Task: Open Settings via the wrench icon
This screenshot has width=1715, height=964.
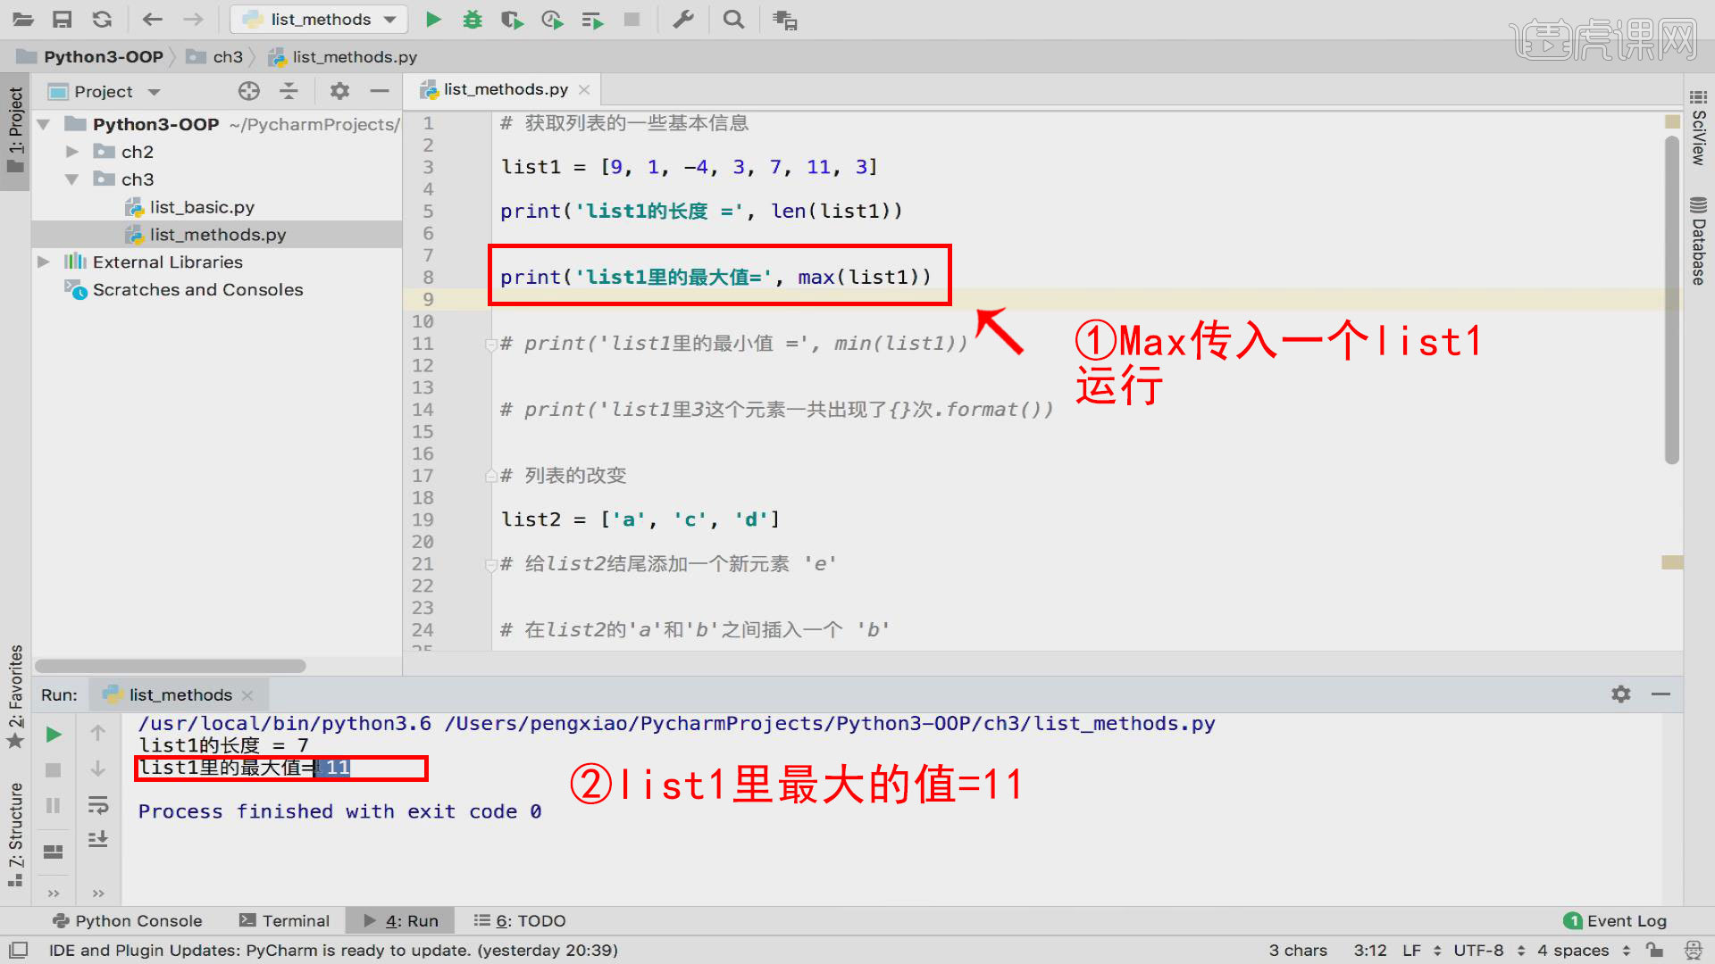Action: point(684,19)
